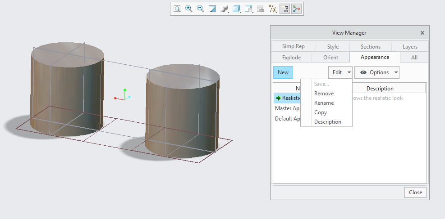Collapse the Edit dropdown button
Image resolution: width=445 pixels, height=219 pixels.
coord(340,72)
